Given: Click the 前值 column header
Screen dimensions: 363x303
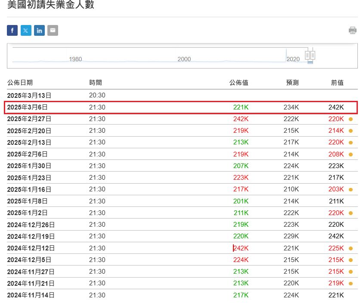Looking at the screenshot, I should click(x=337, y=83).
